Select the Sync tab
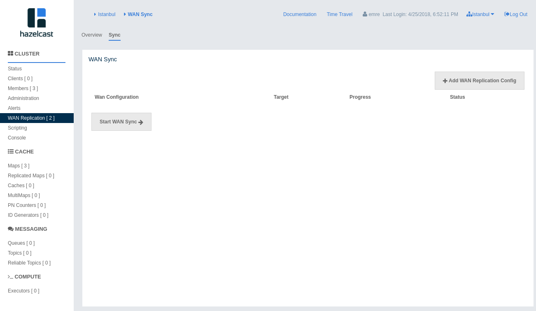The image size is (536, 311). coord(114,35)
